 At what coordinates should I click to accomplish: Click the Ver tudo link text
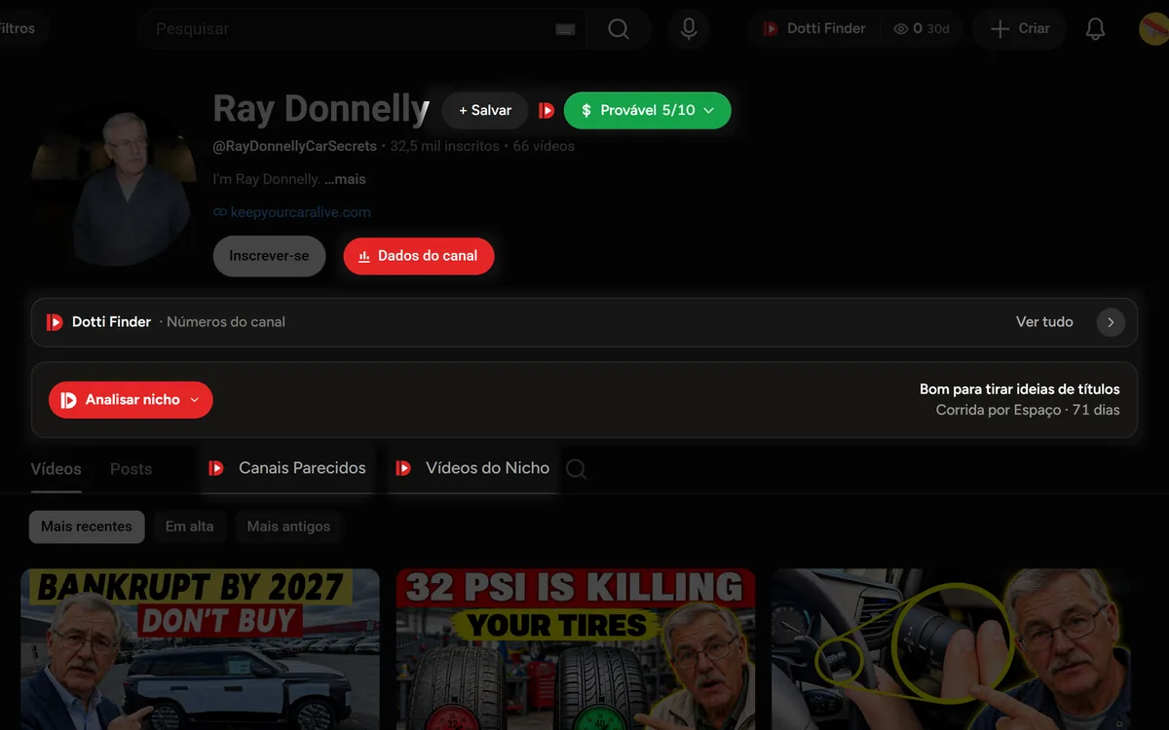pyautogui.click(x=1044, y=322)
